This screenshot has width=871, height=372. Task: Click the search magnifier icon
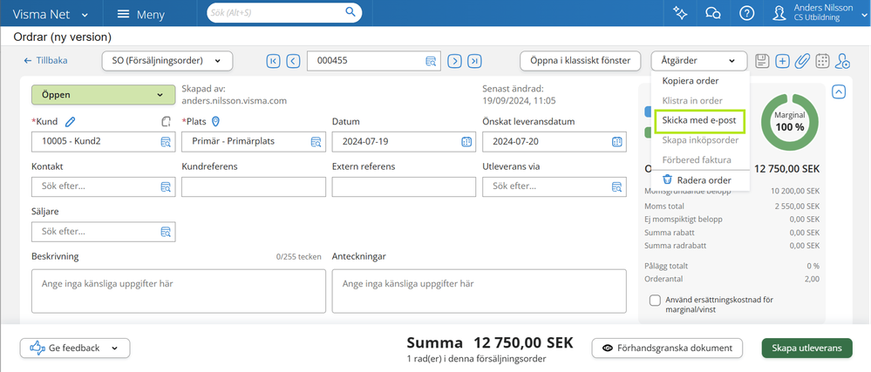point(350,11)
